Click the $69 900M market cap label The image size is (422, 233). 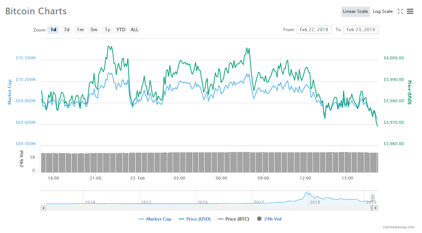[x=26, y=101]
